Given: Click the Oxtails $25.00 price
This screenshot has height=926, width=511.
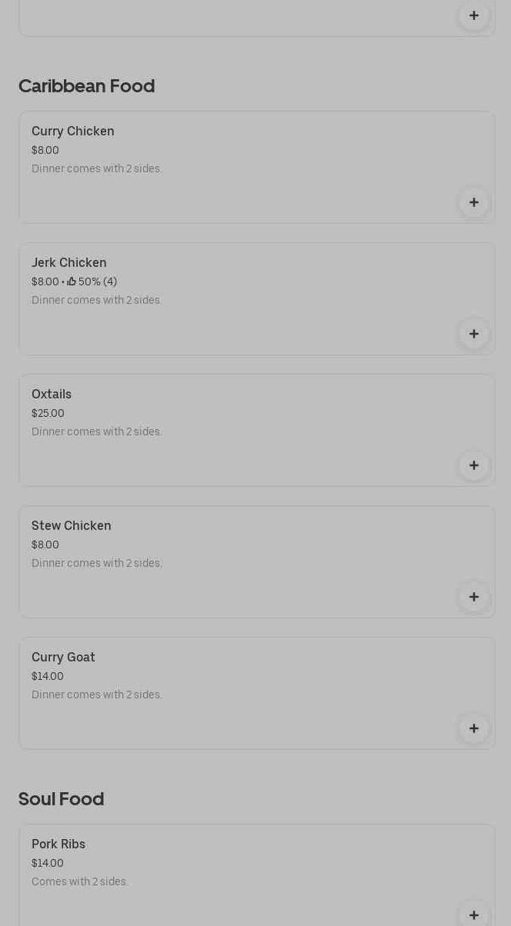Looking at the screenshot, I should coord(48,413).
